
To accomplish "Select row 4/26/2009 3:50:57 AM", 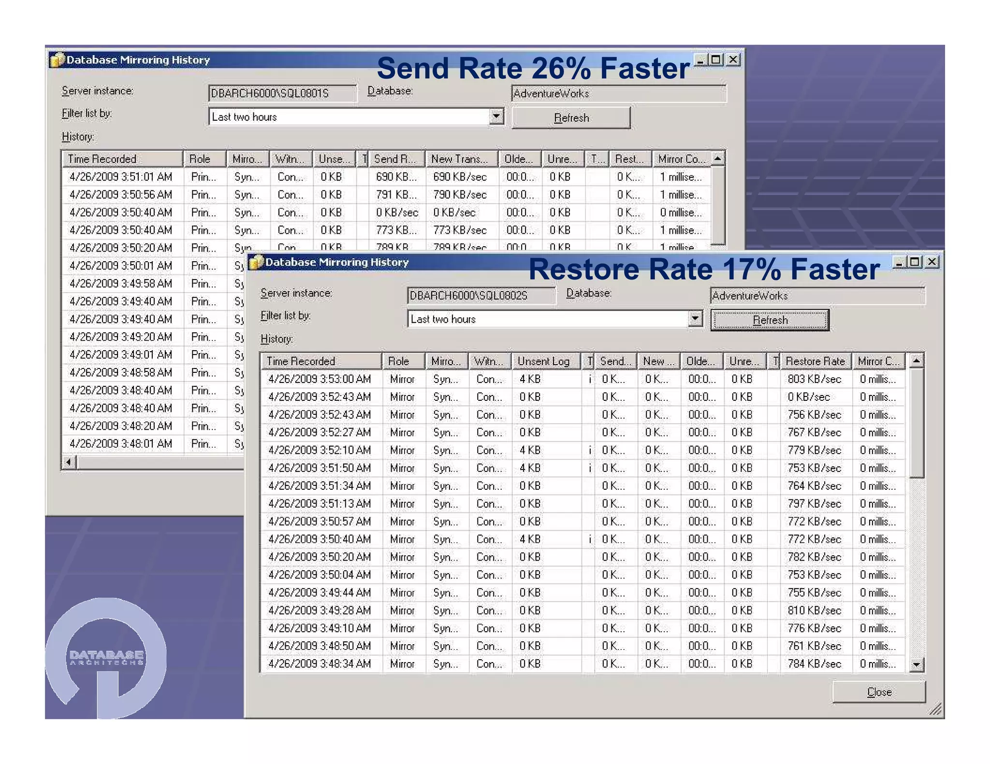I will pos(582,522).
